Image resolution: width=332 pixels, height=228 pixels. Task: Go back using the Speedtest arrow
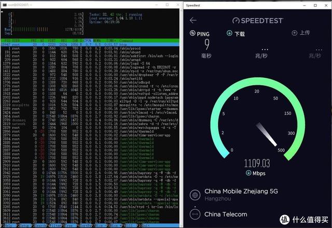coord(193,20)
